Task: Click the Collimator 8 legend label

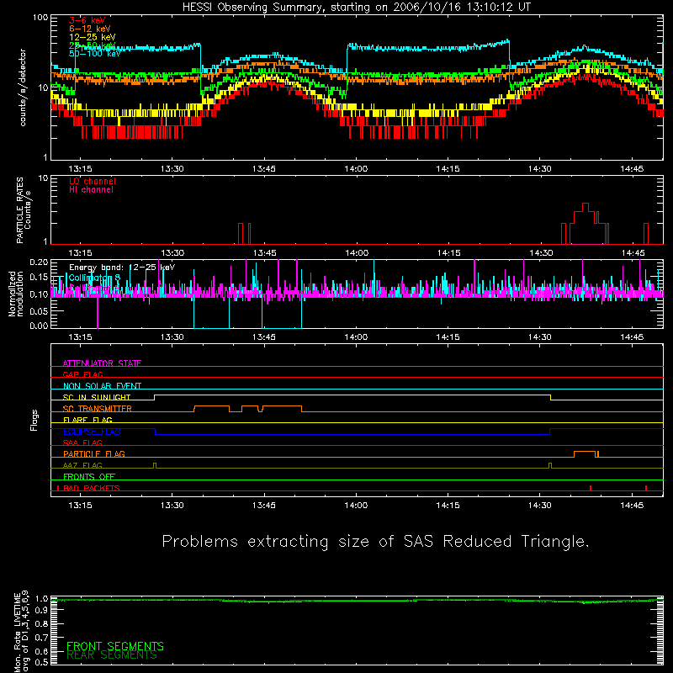Action: pos(95,278)
